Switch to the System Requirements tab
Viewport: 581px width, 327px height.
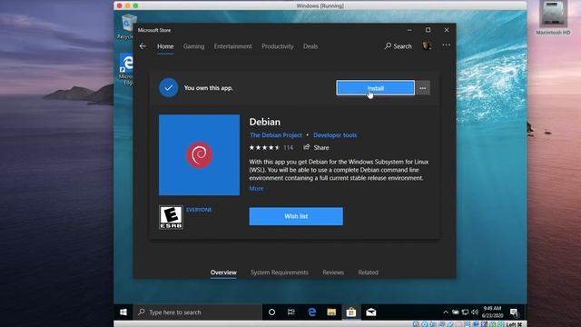click(x=280, y=272)
